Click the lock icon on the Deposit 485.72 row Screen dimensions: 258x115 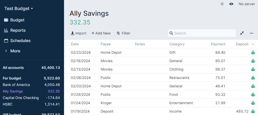click(253, 111)
